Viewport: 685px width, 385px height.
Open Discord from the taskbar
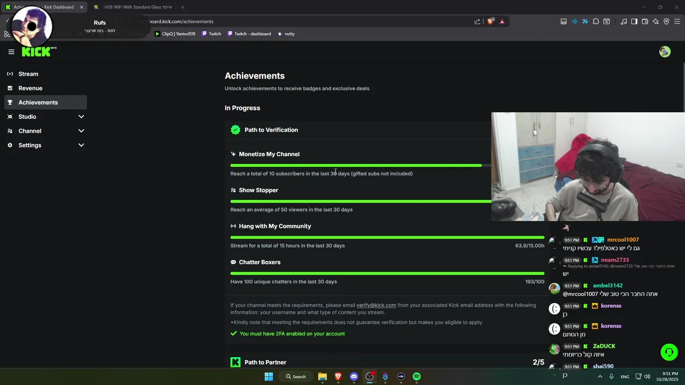pos(354,376)
